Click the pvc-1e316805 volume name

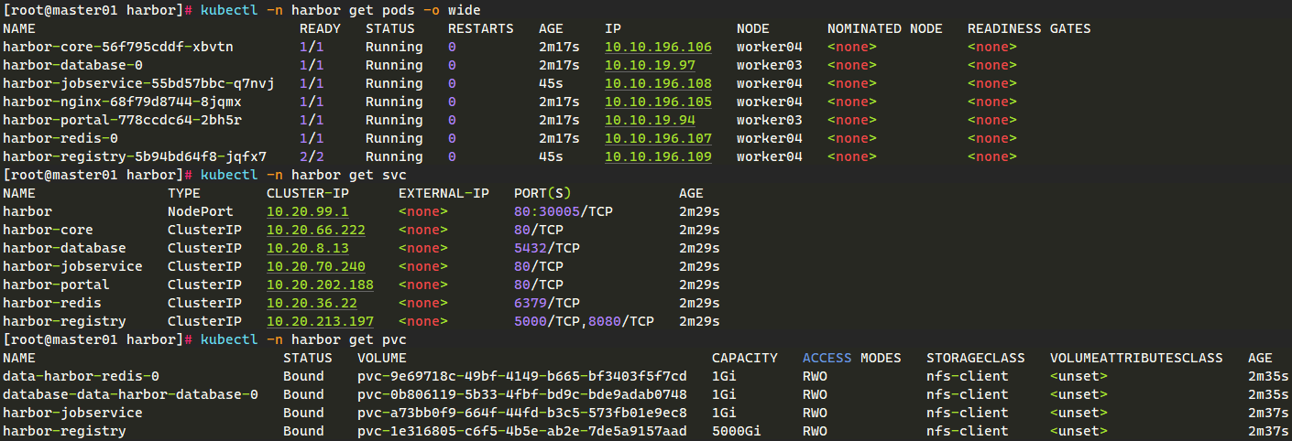[x=521, y=431]
